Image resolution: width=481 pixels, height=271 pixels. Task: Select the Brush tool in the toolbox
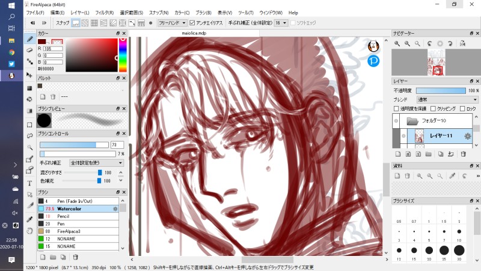pos(29,39)
